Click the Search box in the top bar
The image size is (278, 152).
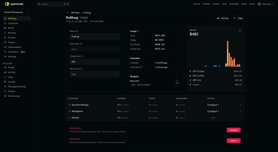[x=54, y=4]
